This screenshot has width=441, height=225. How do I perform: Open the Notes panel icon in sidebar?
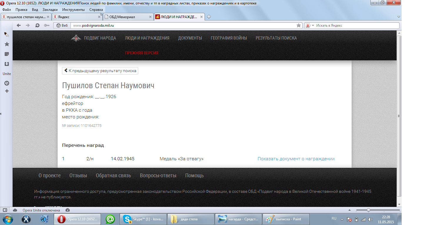point(7,54)
